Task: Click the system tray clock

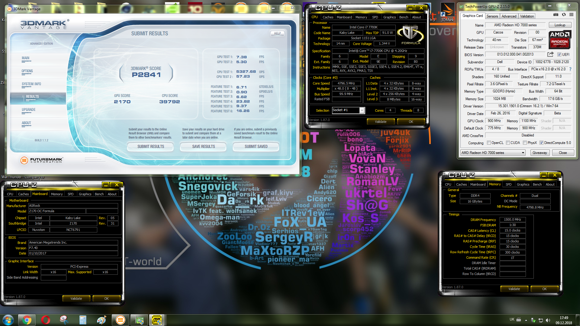Action: 564,320
